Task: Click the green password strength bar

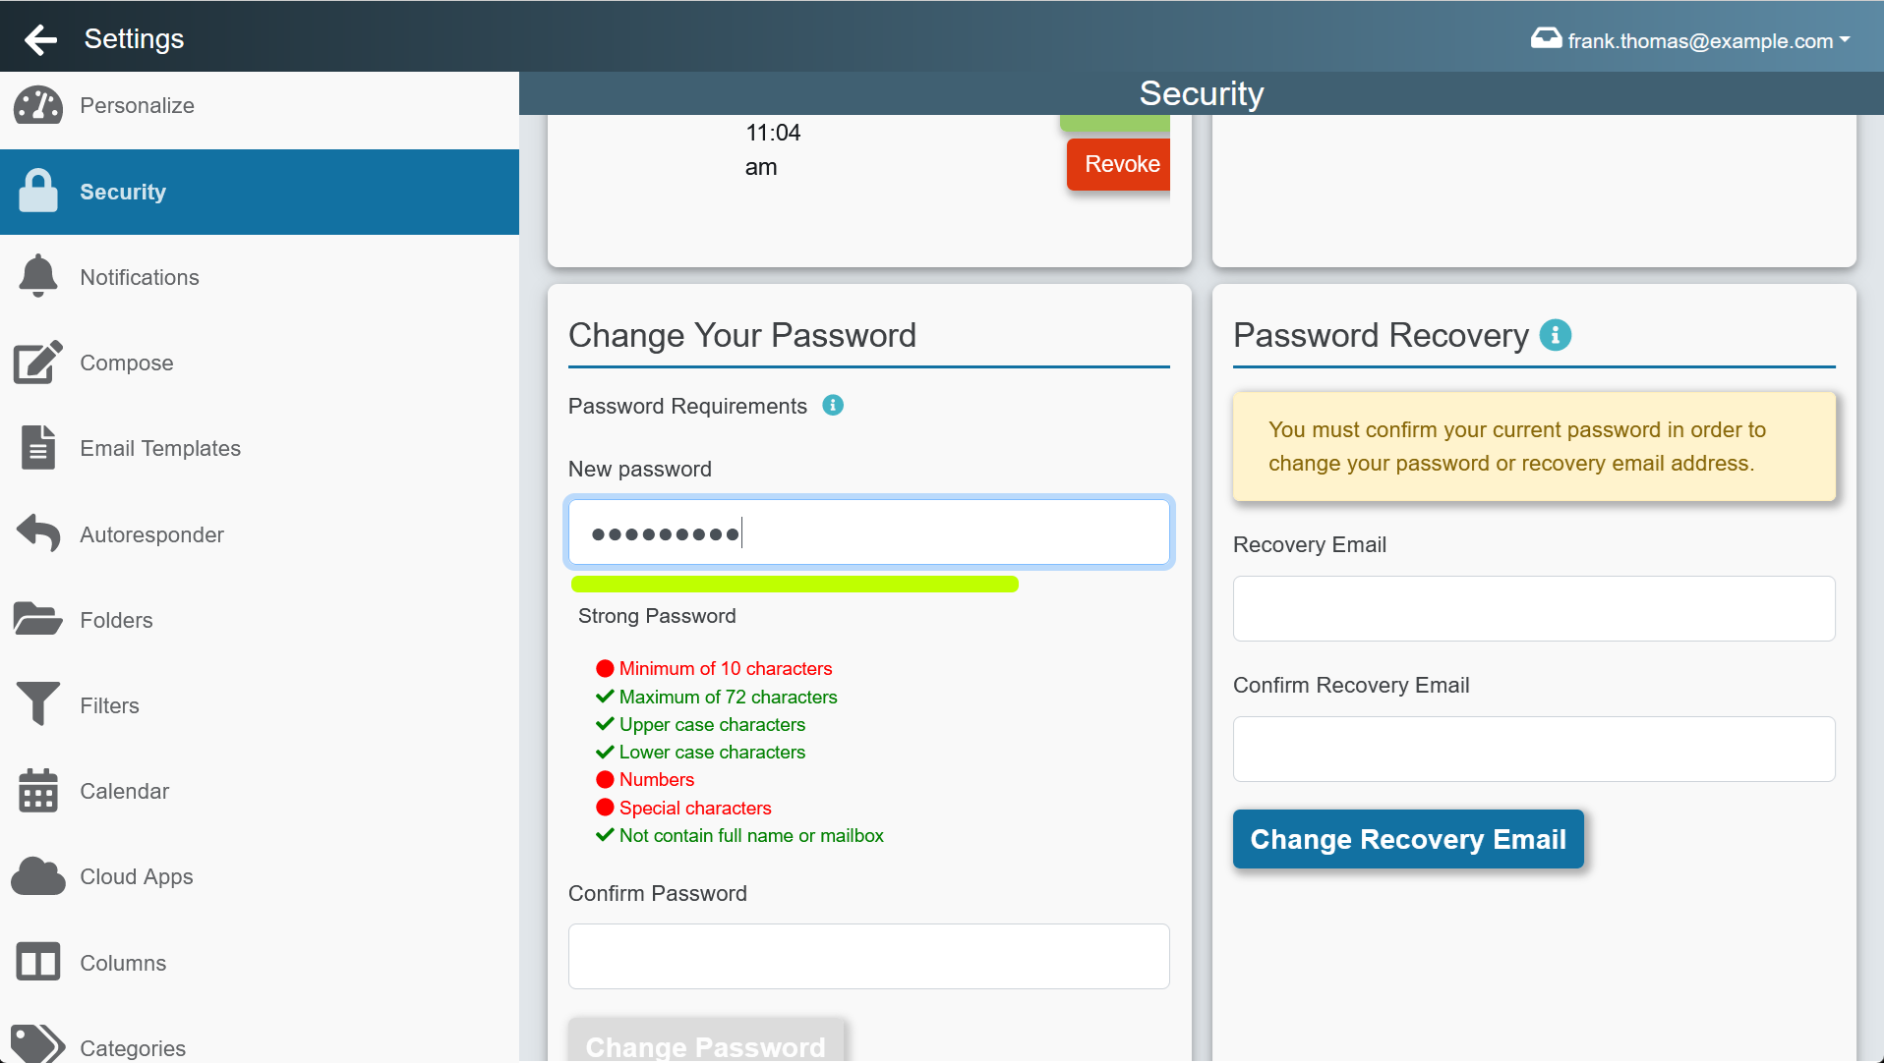Action: (795, 584)
